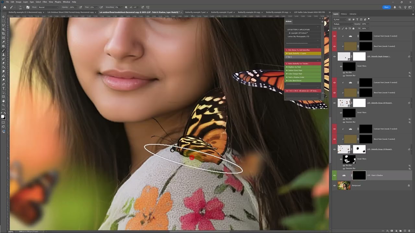
Task: Delete layer using the trash icon
Action: (409, 231)
